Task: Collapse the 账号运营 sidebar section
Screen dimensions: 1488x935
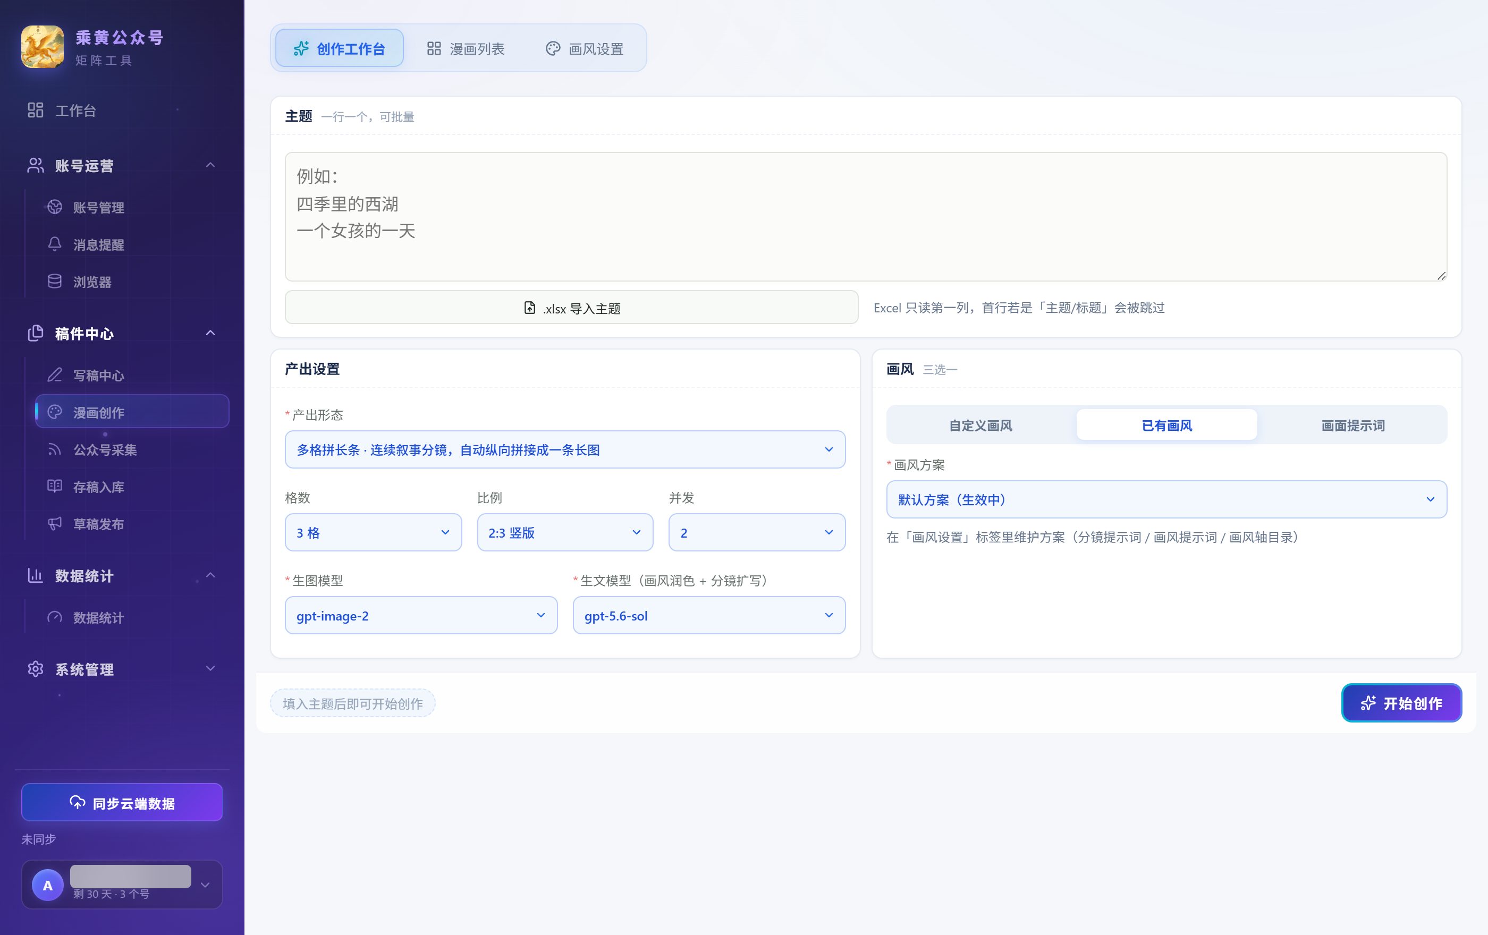Action: pos(210,165)
